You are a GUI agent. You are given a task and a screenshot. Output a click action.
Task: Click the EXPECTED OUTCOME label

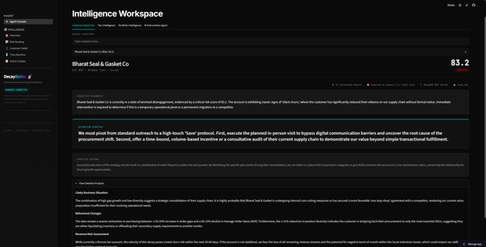click(87, 160)
